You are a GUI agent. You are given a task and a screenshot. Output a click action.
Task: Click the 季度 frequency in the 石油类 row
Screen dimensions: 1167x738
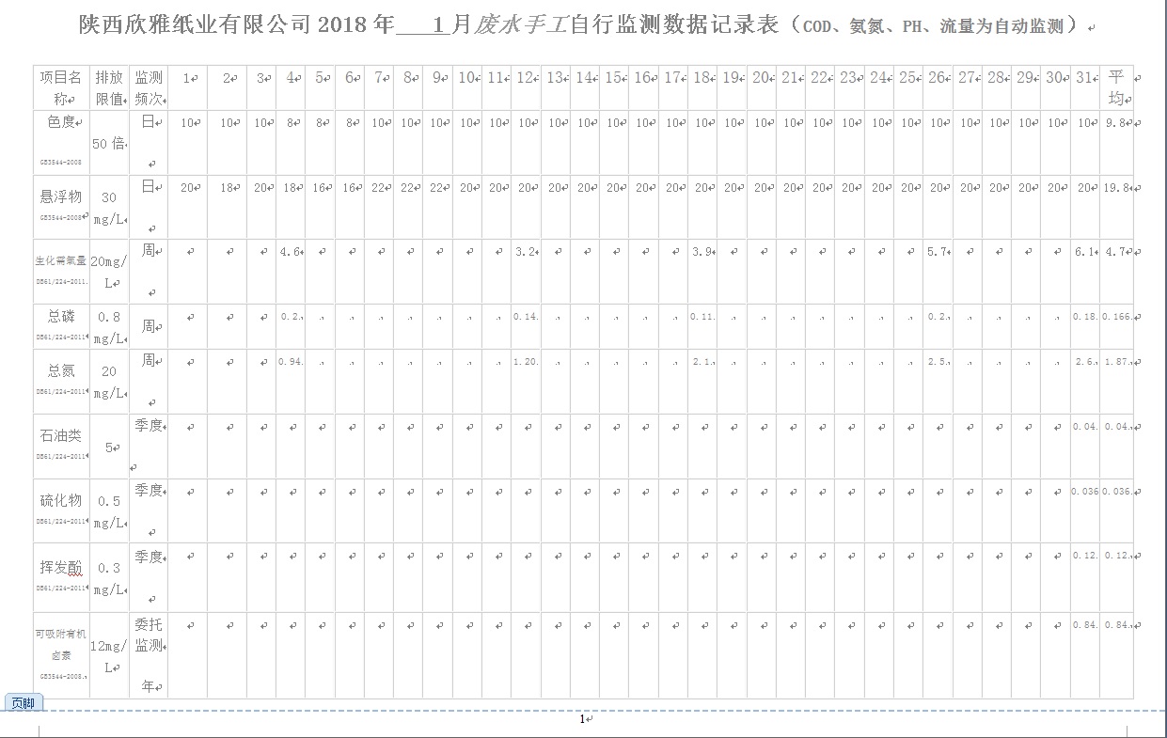point(149,426)
